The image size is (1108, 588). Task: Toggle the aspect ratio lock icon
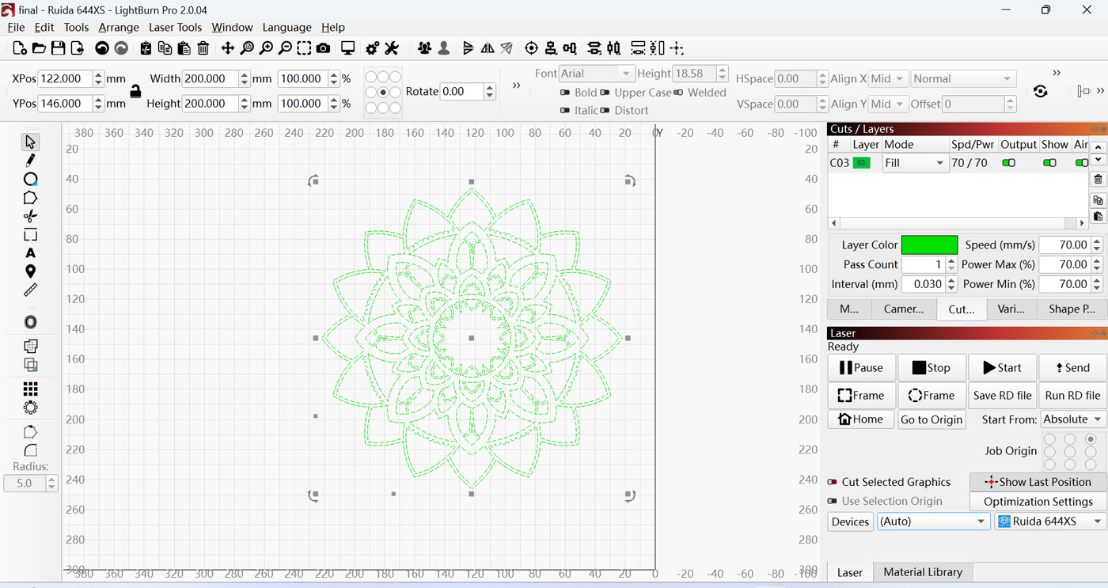click(135, 91)
